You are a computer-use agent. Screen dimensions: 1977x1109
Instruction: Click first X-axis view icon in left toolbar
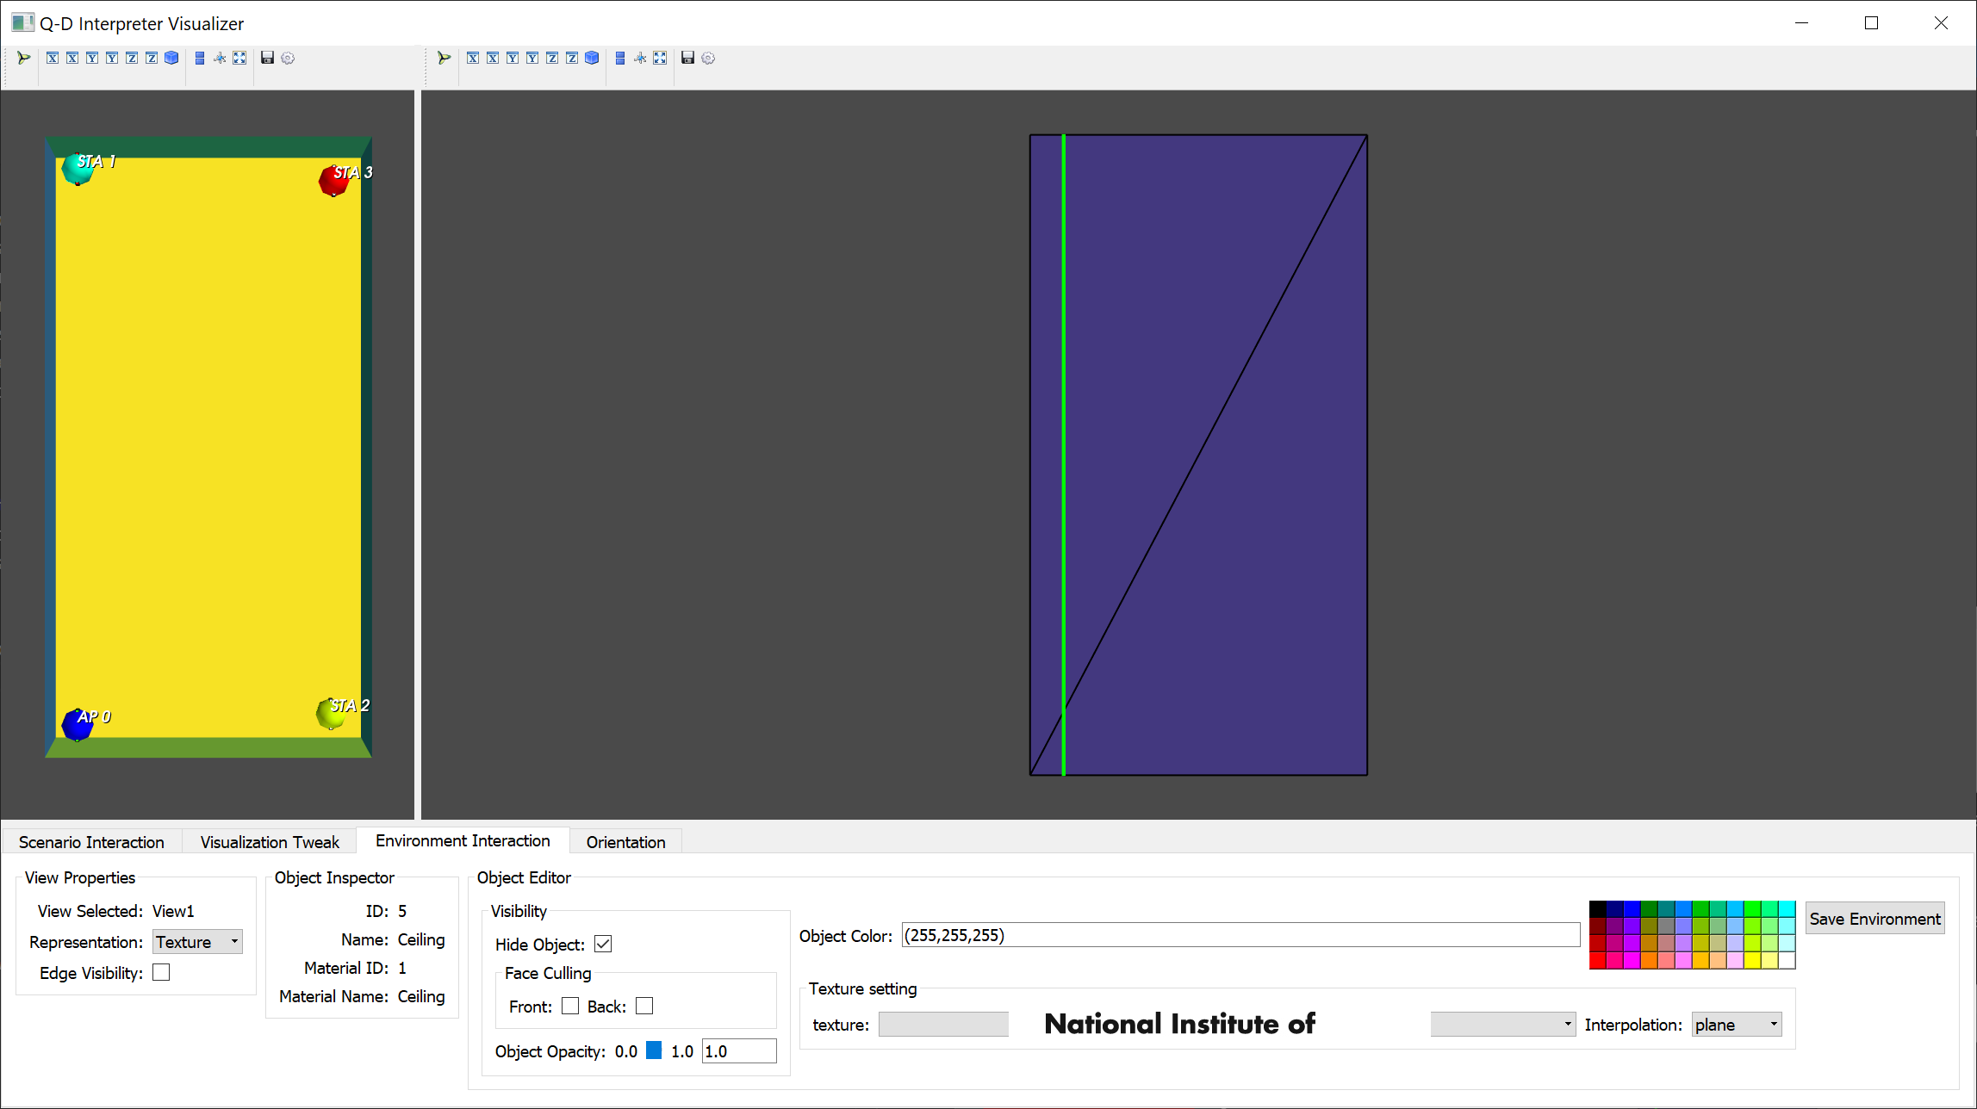coord(53,58)
